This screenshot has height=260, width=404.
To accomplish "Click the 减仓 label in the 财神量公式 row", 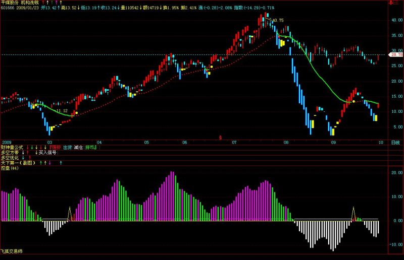I will pos(78,148).
